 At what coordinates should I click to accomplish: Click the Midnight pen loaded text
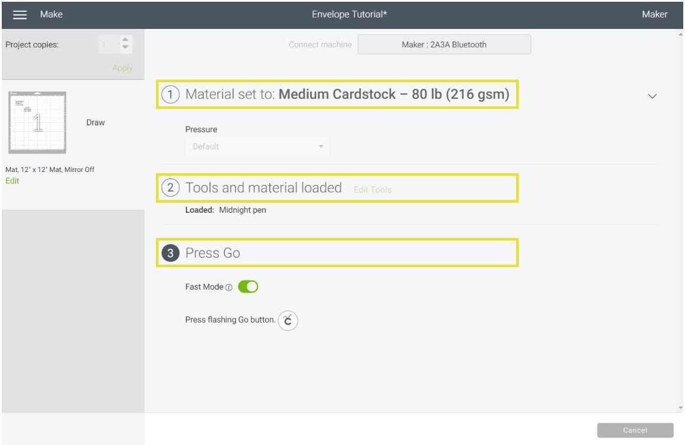(x=243, y=210)
